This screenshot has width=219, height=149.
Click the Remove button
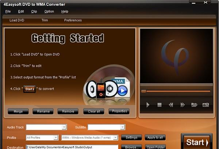[x=68, y=111]
